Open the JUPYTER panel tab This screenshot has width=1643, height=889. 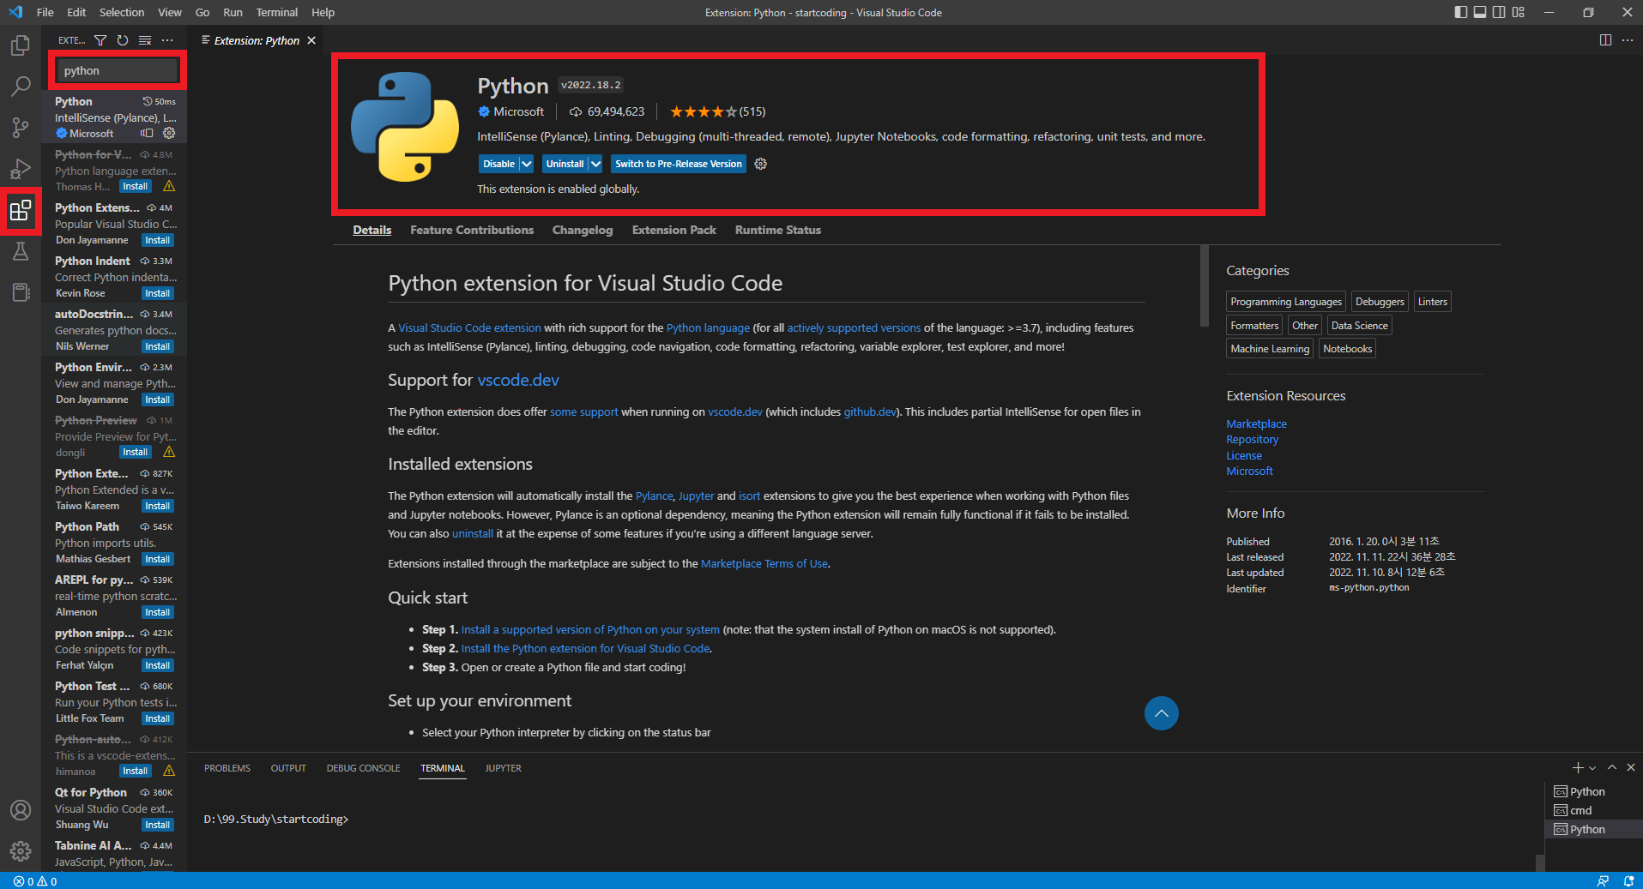point(504,768)
